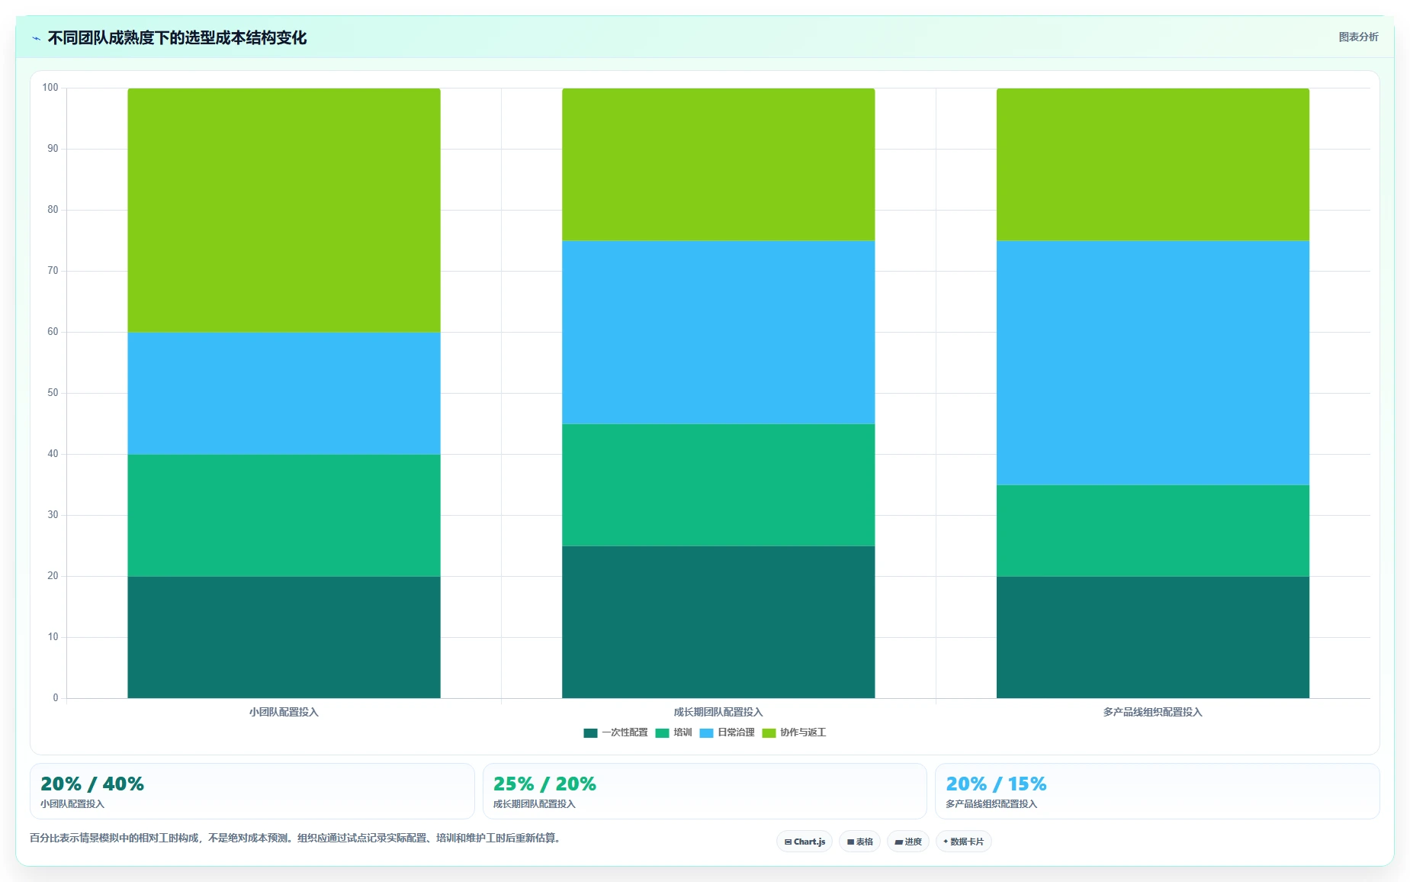Select the lime 协作与返工 segment of 小团队 bar
Viewport: 1410px width, 882px height.
[284, 210]
